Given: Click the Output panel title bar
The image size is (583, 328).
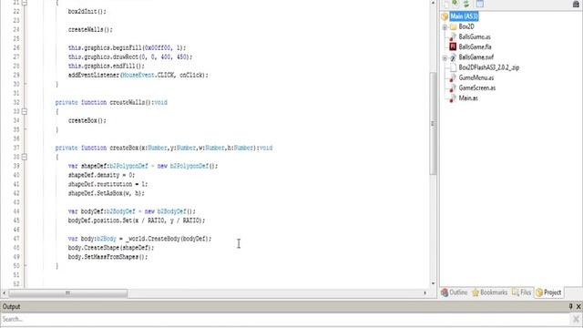Looking at the screenshot, I should click(291, 306).
